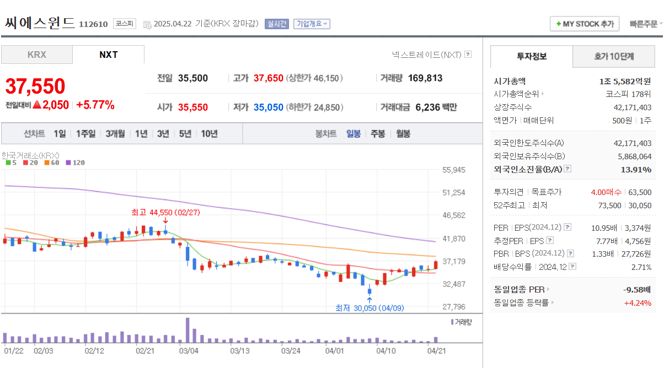Click the MY STOCK 추가 button
The image size is (664, 368).
click(x=584, y=23)
